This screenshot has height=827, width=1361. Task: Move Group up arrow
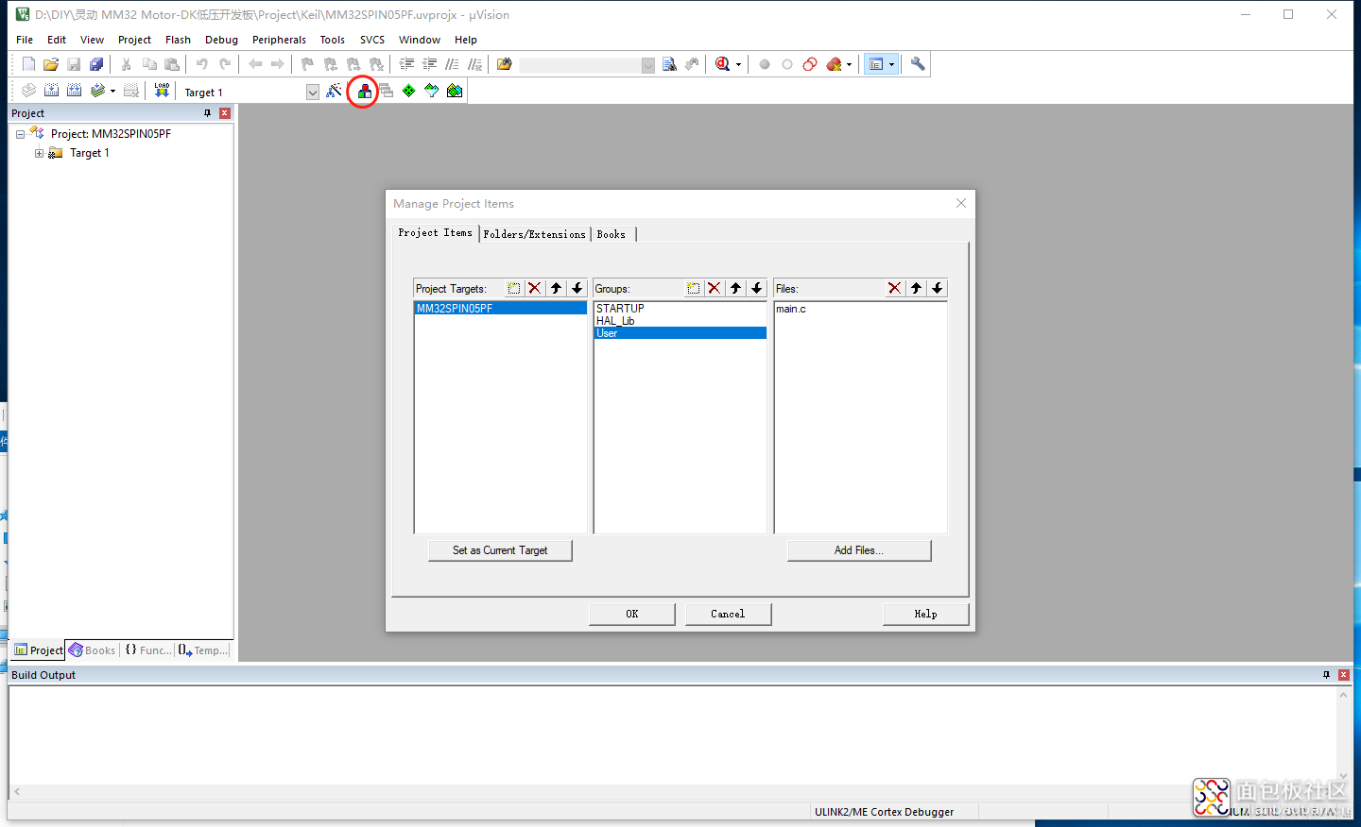(x=735, y=288)
